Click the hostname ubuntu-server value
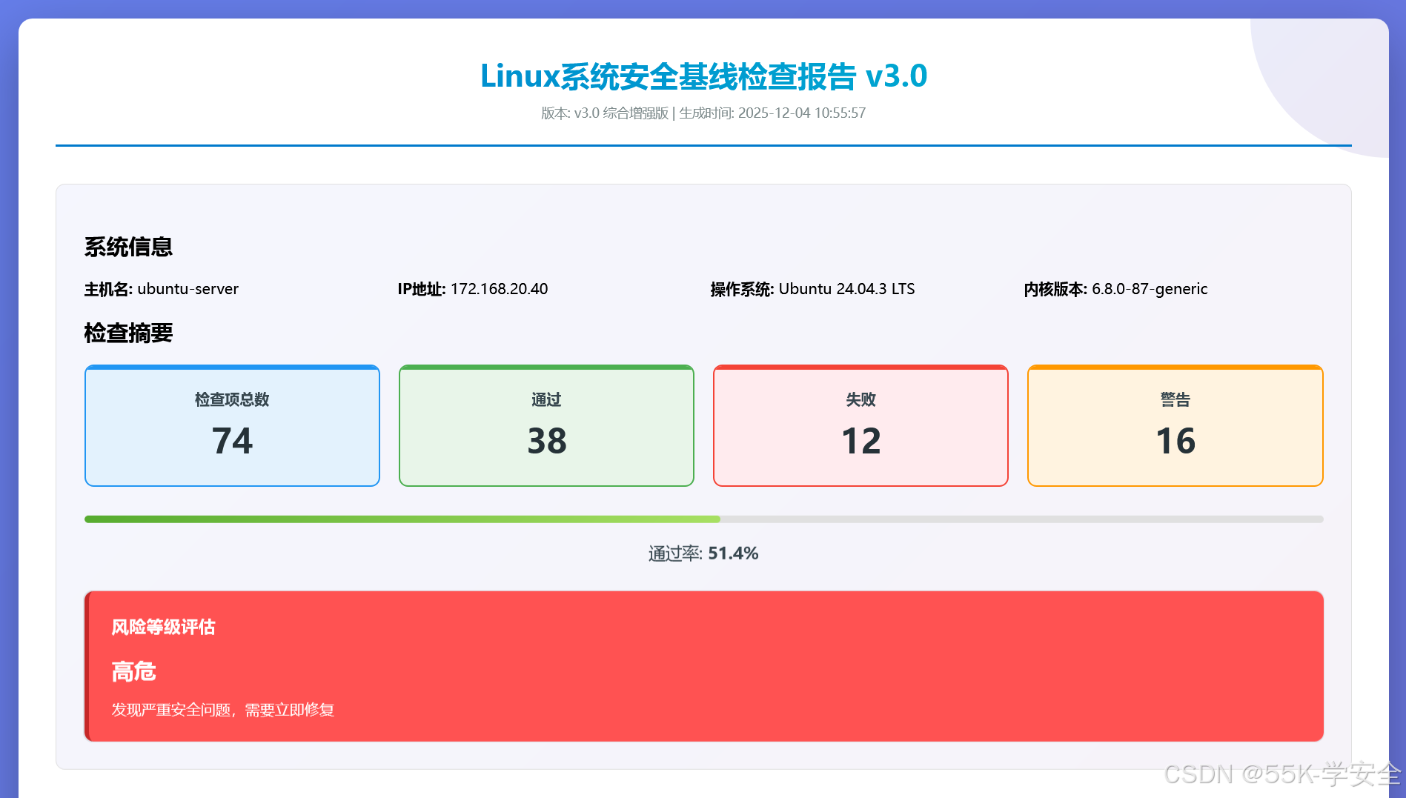The image size is (1406, 798). [188, 289]
